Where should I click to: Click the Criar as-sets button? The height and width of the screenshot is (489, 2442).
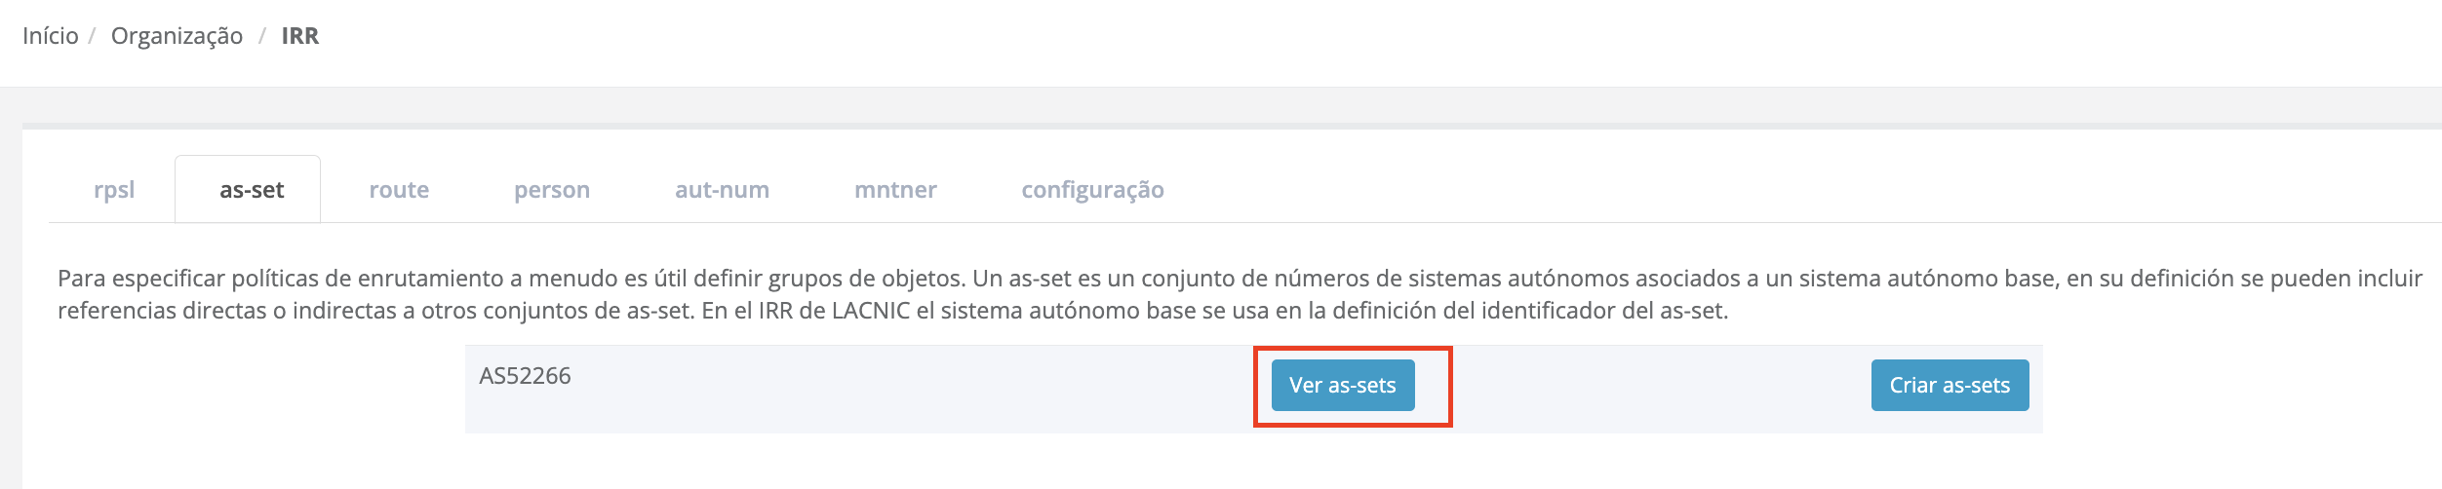click(1950, 386)
